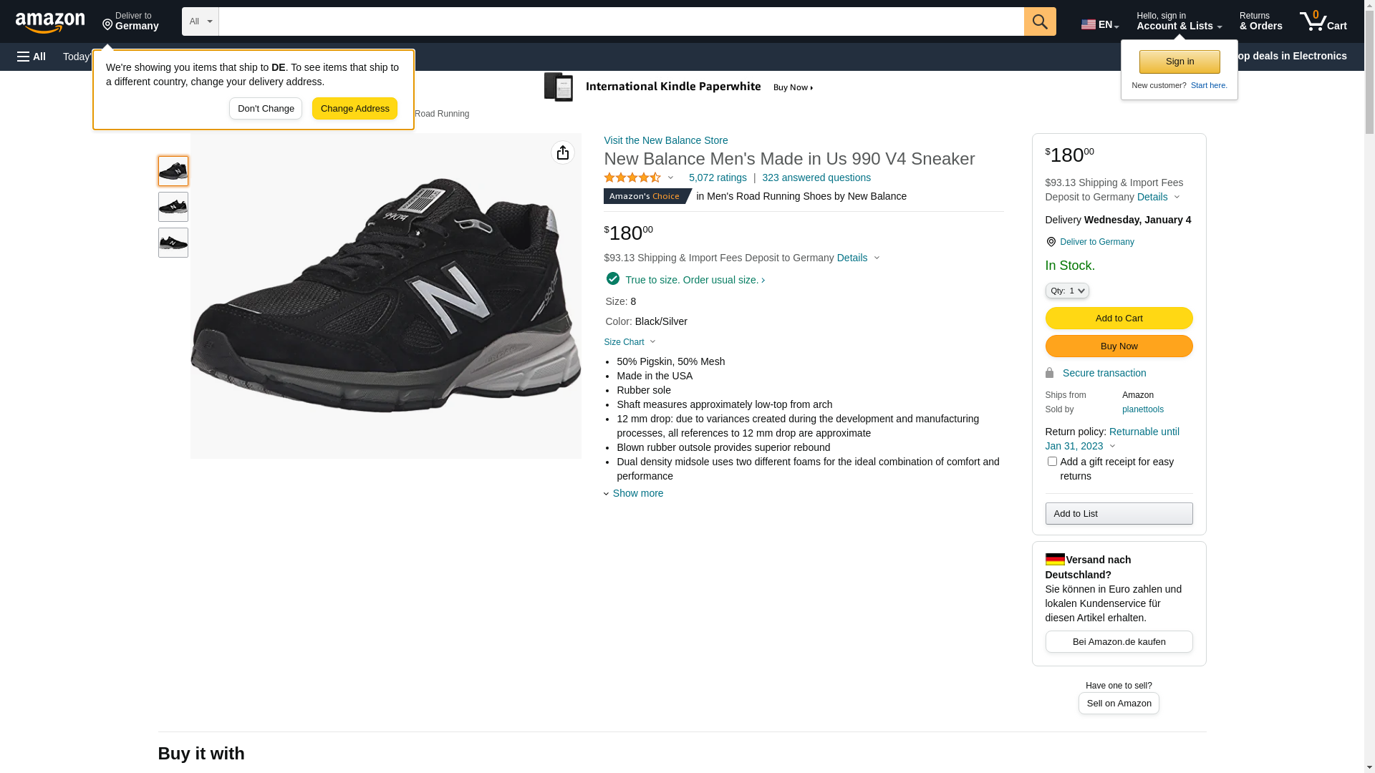Open Returns & Orders
The height and width of the screenshot is (773, 1375).
click(1260, 21)
